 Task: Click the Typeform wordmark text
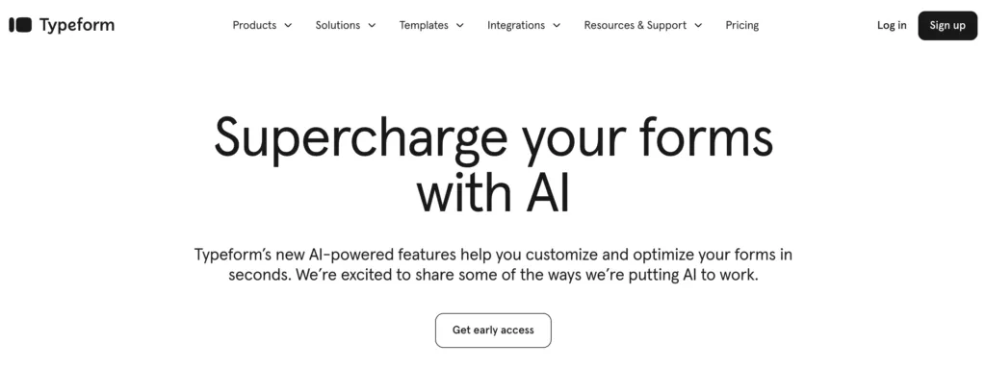[77, 25]
